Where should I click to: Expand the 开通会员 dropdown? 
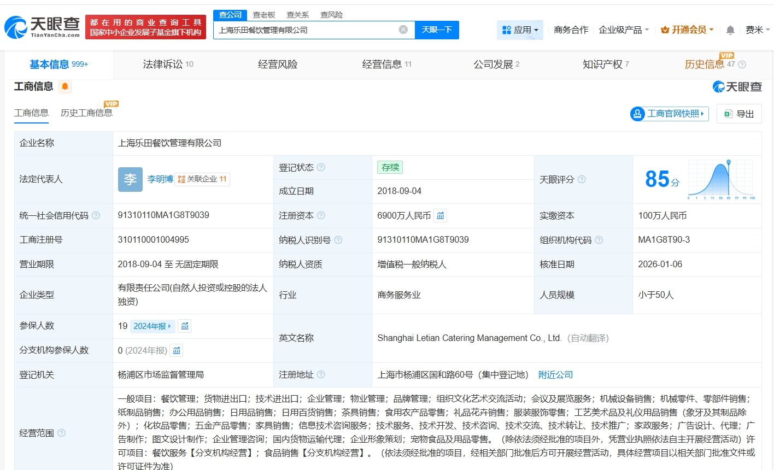coord(687,30)
